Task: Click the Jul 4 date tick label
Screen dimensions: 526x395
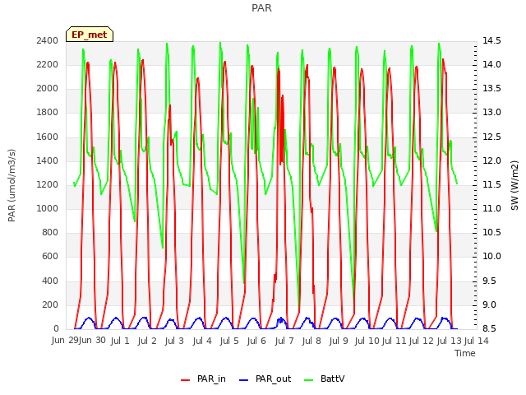Action: pos(202,341)
